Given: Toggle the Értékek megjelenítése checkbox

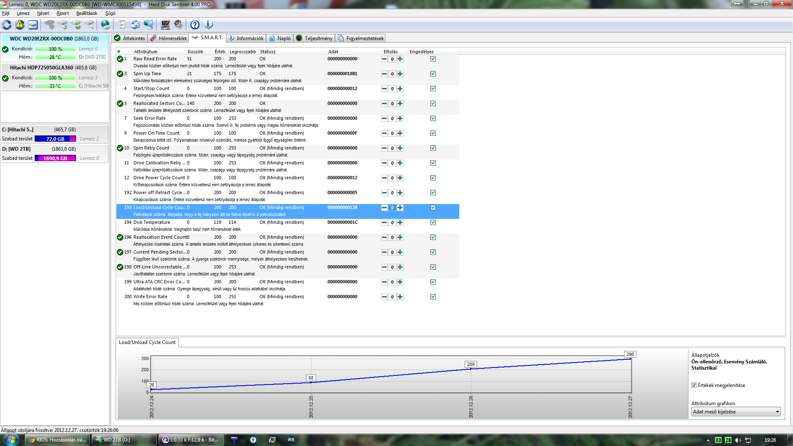Looking at the screenshot, I should 694,385.
